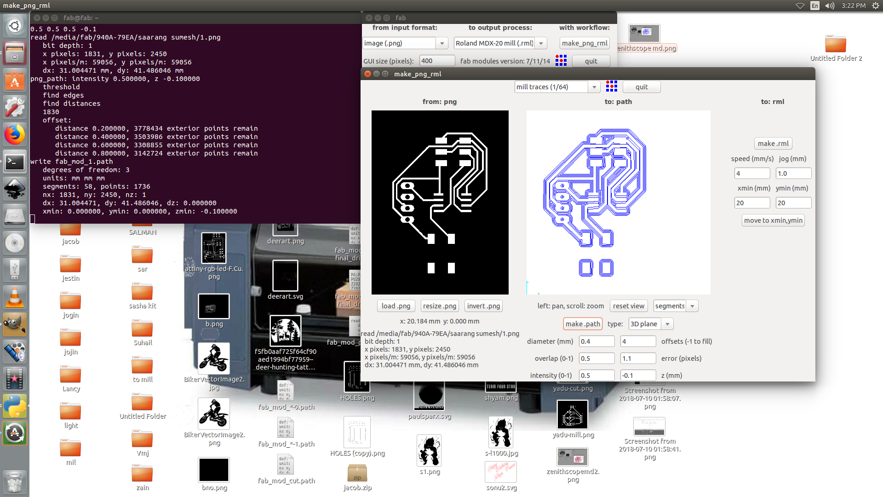Click ymin (mm) input field
The image size is (883, 497).
point(793,203)
